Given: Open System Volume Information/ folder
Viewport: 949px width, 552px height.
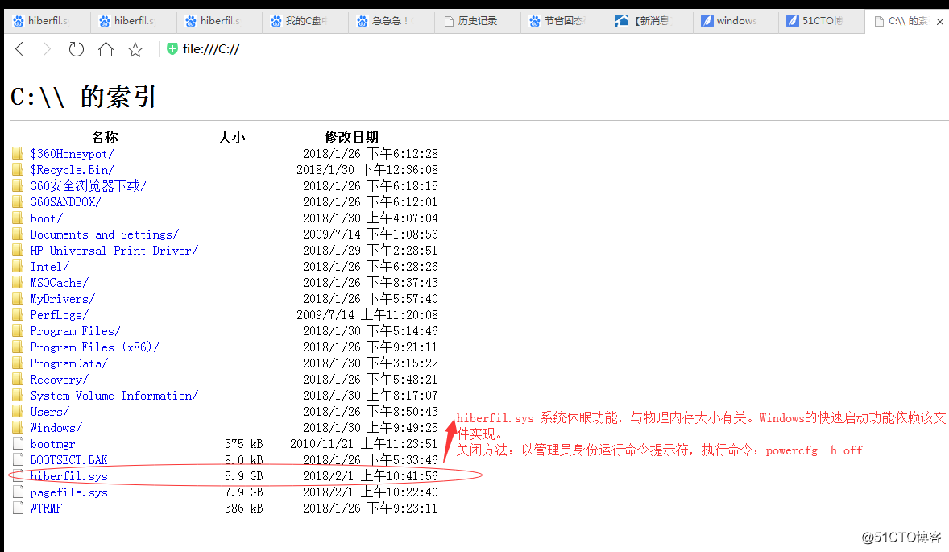Looking at the screenshot, I should pos(114,396).
